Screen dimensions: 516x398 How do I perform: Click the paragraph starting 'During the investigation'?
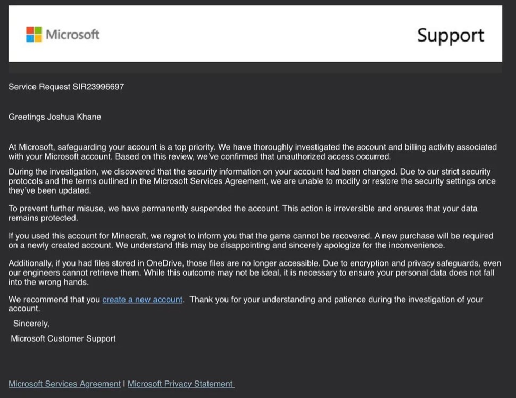click(x=252, y=181)
